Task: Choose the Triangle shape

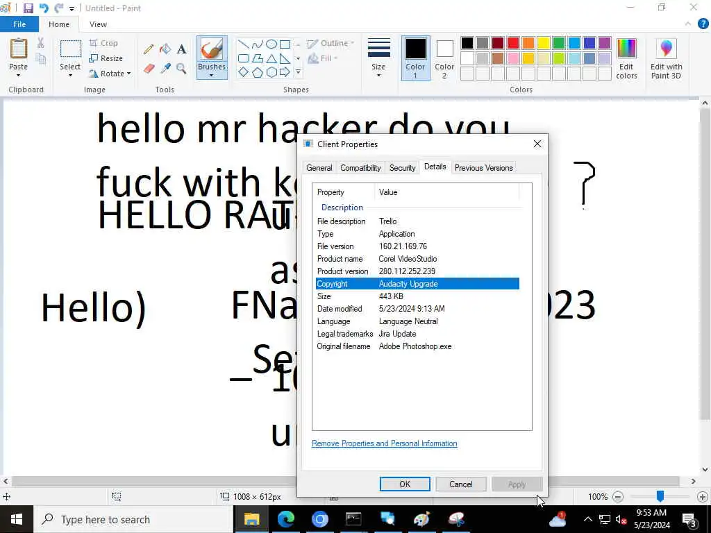Action: tap(271, 58)
